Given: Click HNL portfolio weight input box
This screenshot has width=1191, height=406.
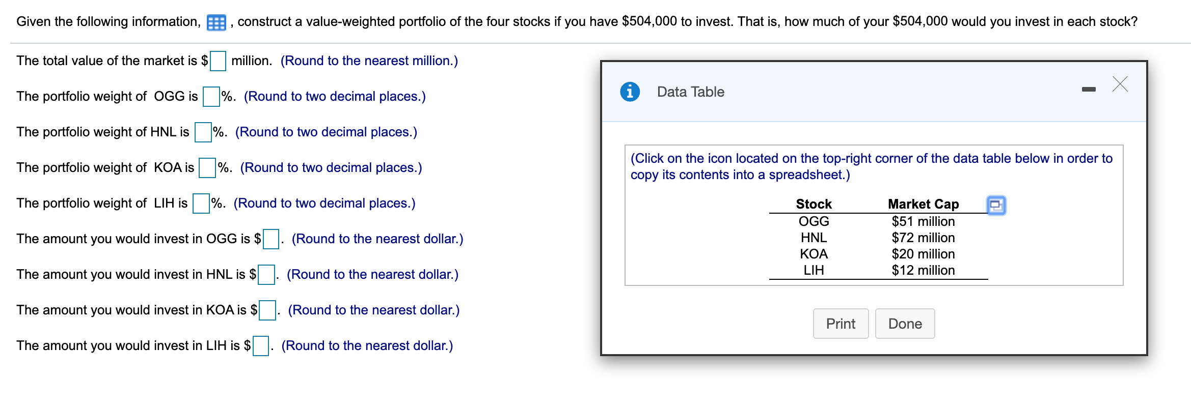Looking at the screenshot, I should [203, 132].
